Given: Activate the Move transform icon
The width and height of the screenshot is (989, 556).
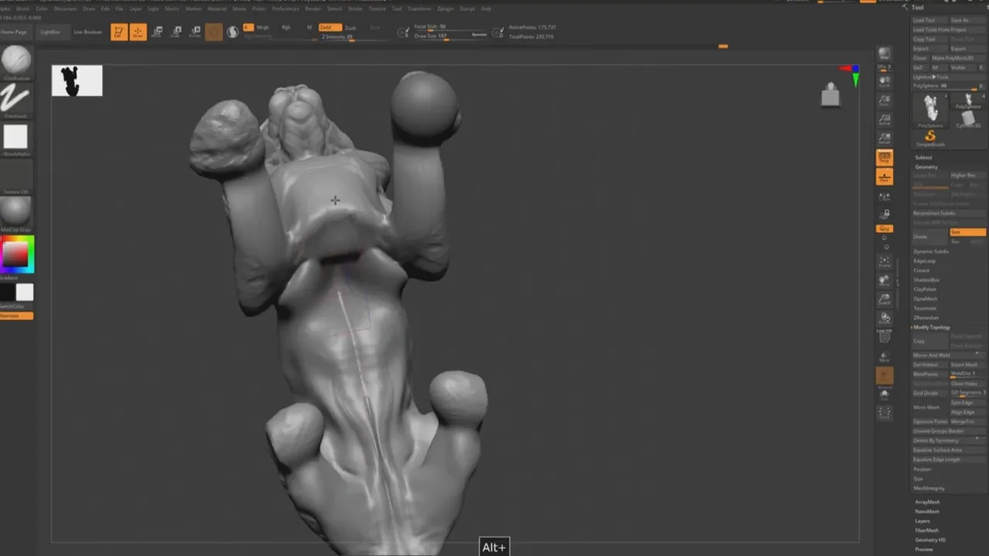Looking at the screenshot, I should click(157, 32).
